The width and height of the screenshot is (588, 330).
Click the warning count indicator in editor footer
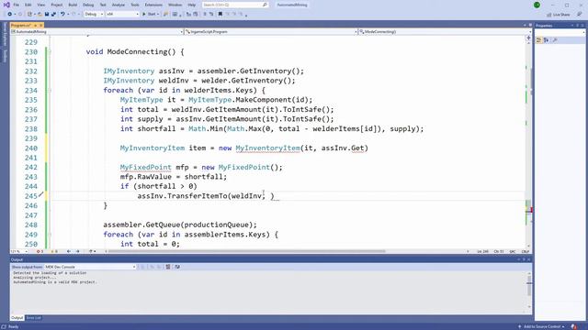pos(54,251)
